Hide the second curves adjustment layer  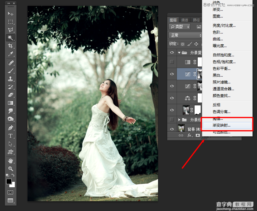(172, 86)
